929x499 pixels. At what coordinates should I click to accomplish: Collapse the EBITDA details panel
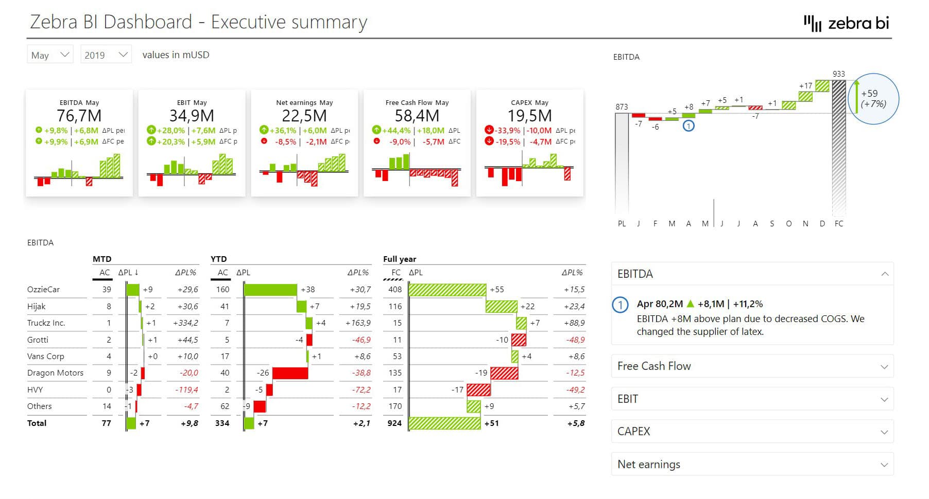click(884, 274)
